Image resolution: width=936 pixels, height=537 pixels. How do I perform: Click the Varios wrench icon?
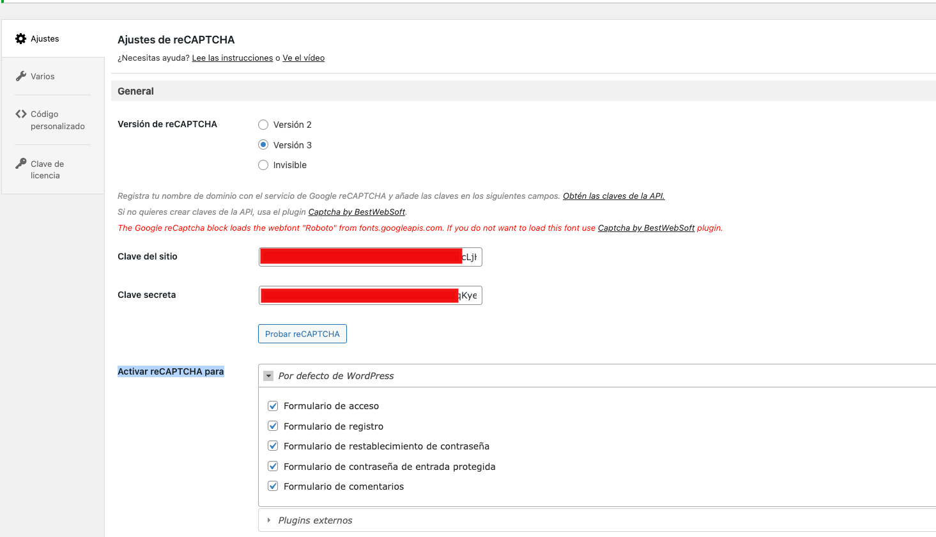point(20,76)
